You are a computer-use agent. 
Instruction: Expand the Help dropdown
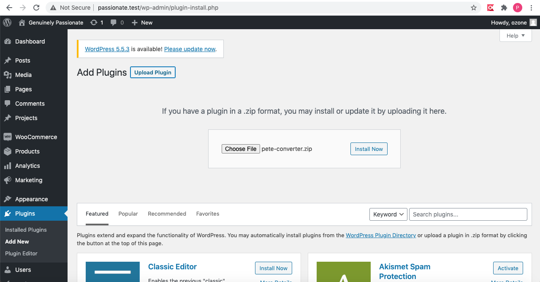516,36
